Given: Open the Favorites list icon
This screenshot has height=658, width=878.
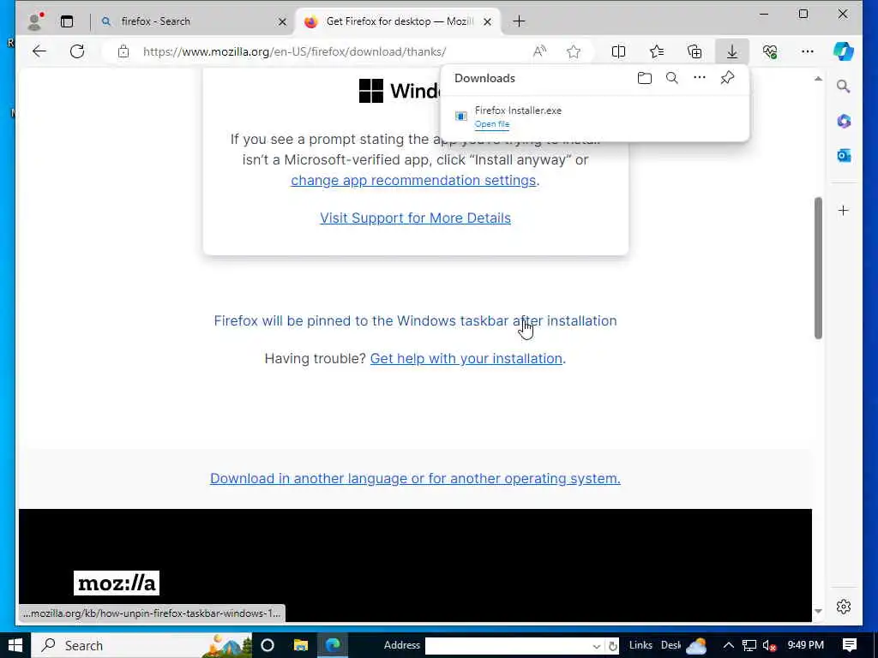Looking at the screenshot, I should coord(656,51).
